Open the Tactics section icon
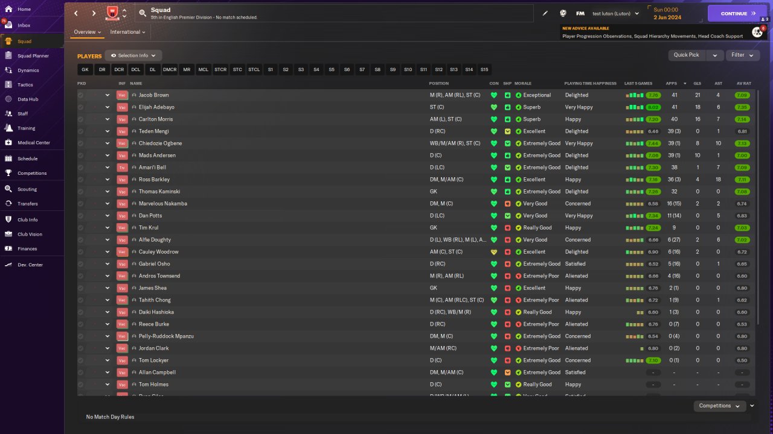Screen dimensions: 773x434 (8, 84)
